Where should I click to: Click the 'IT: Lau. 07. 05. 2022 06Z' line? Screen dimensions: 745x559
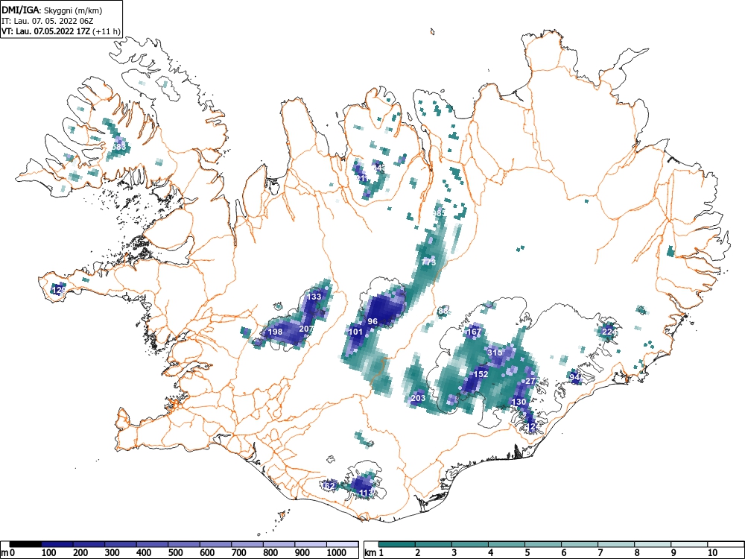[49, 21]
